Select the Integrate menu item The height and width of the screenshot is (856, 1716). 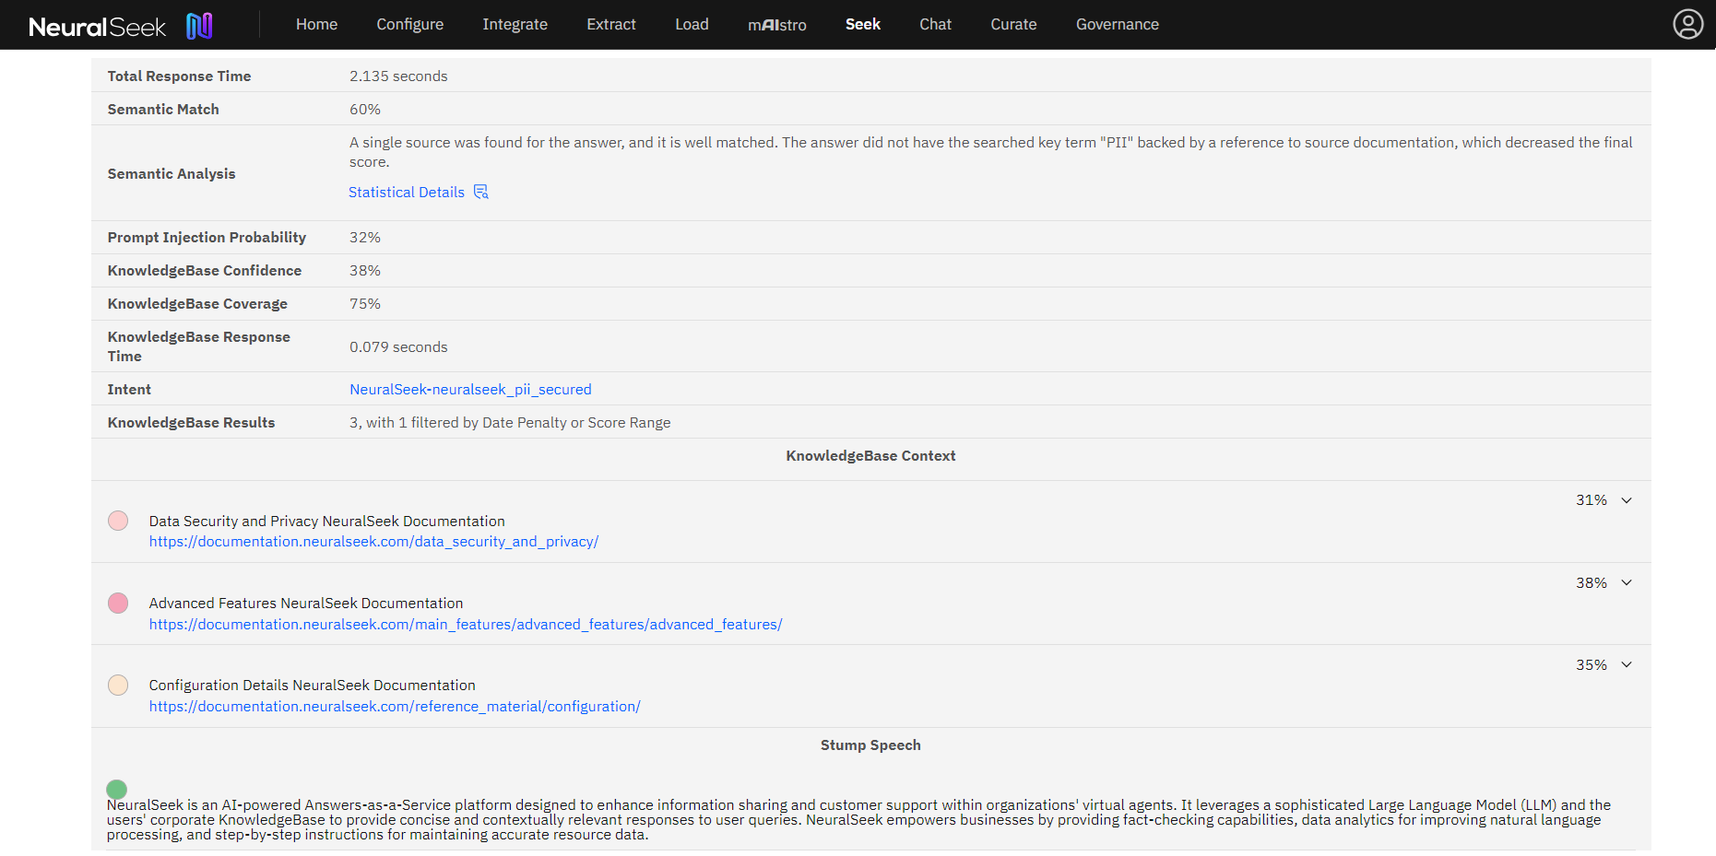click(515, 24)
